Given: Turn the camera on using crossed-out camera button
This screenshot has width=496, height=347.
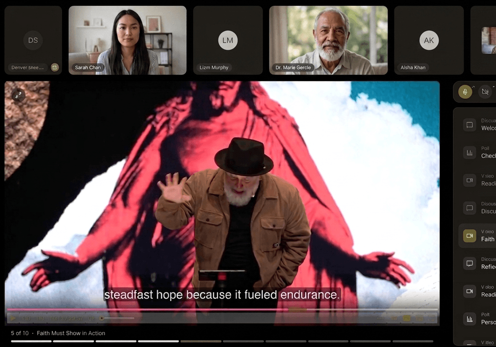Looking at the screenshot, I should 485,92.
